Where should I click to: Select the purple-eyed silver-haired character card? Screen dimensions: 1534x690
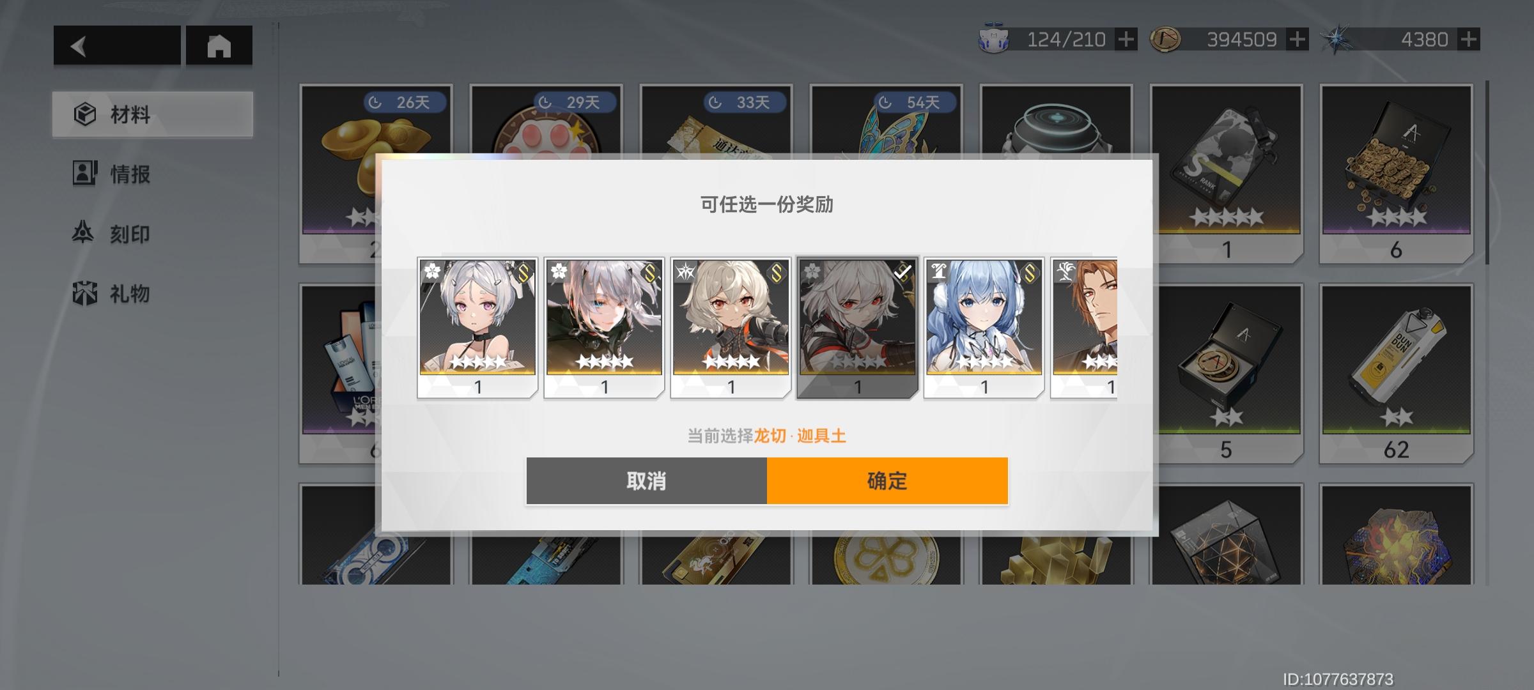477,328
